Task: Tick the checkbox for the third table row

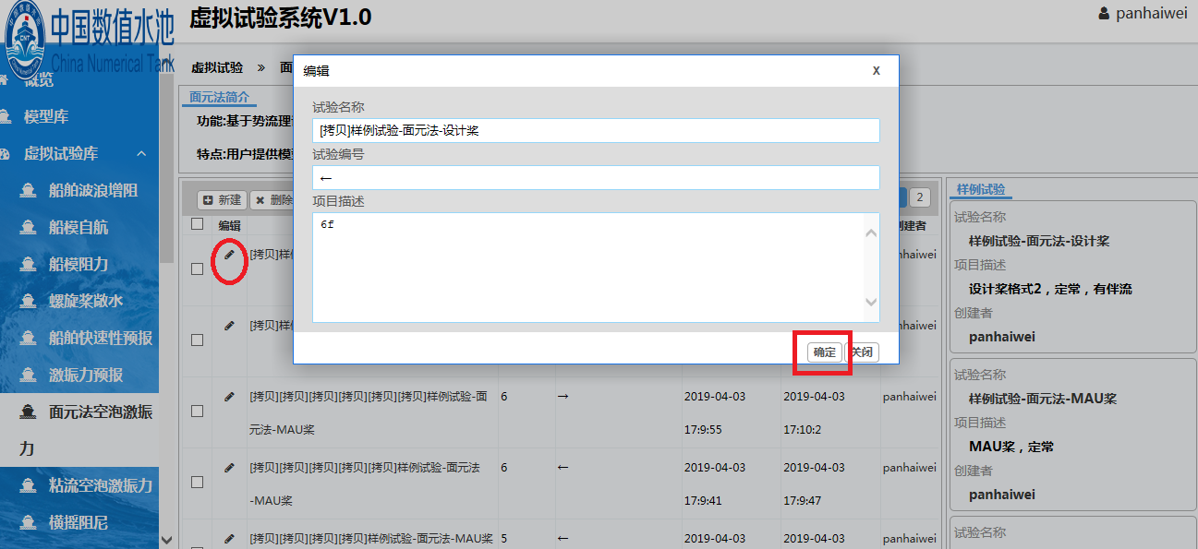Action: [x=197, y=412]
